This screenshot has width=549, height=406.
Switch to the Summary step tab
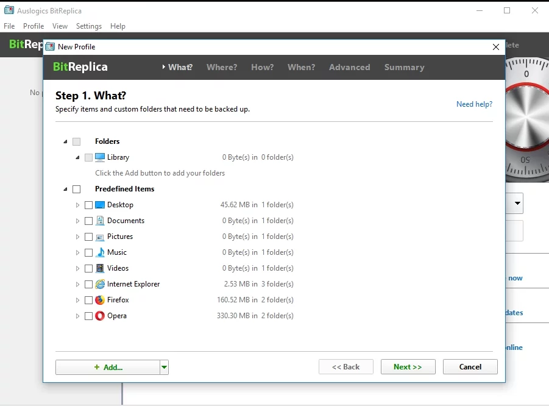point(404,67)
